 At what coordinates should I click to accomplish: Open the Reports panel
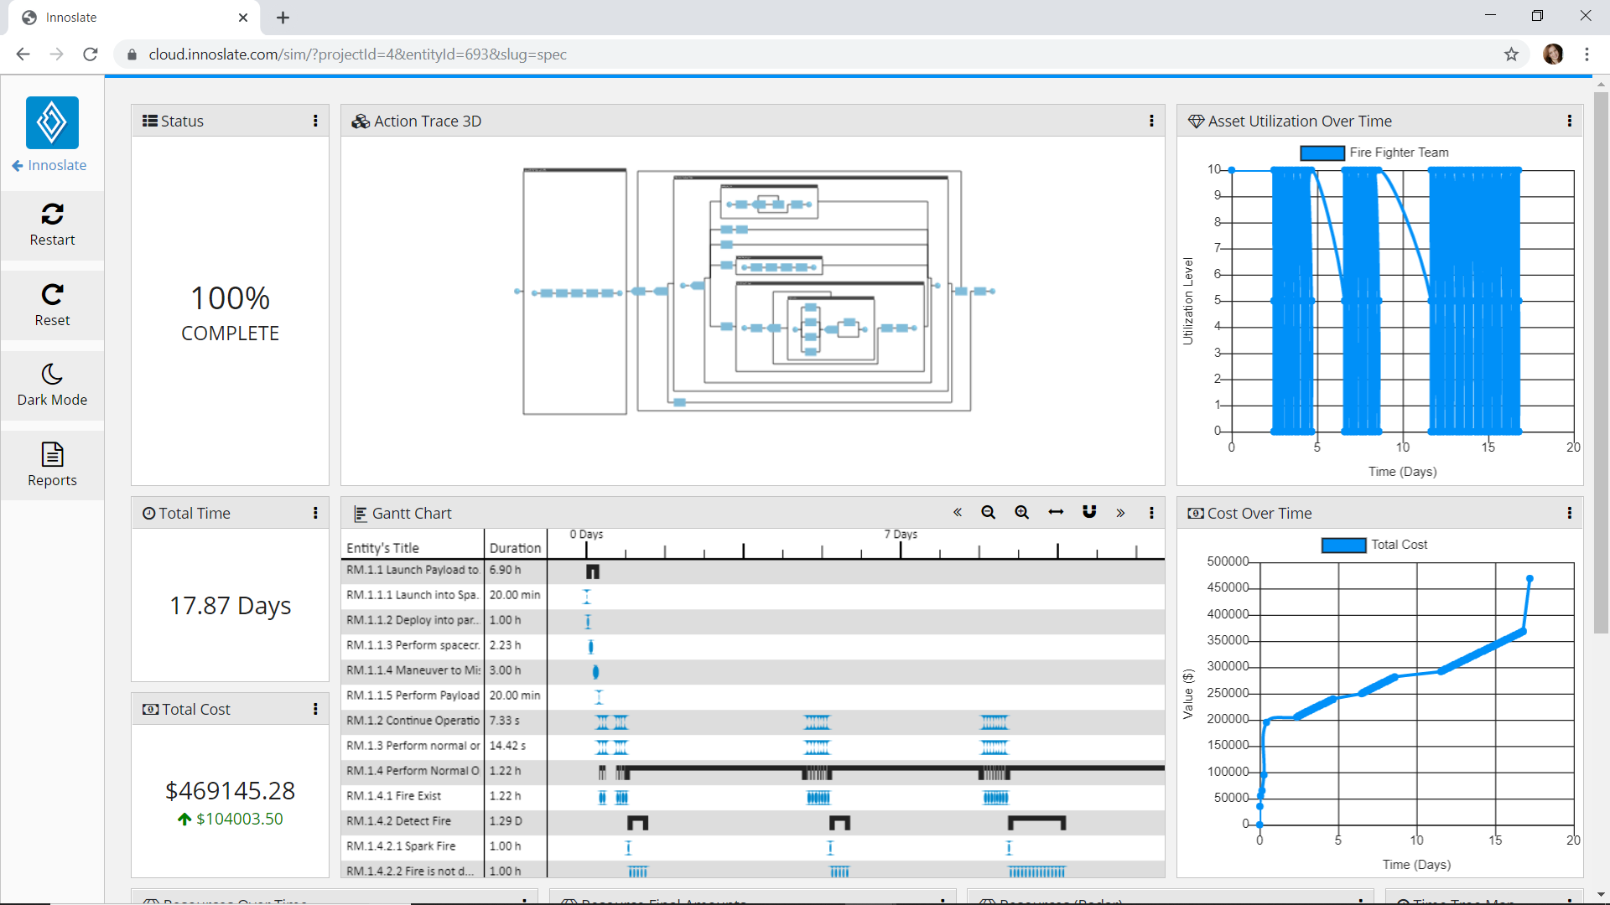click(52, 455)
